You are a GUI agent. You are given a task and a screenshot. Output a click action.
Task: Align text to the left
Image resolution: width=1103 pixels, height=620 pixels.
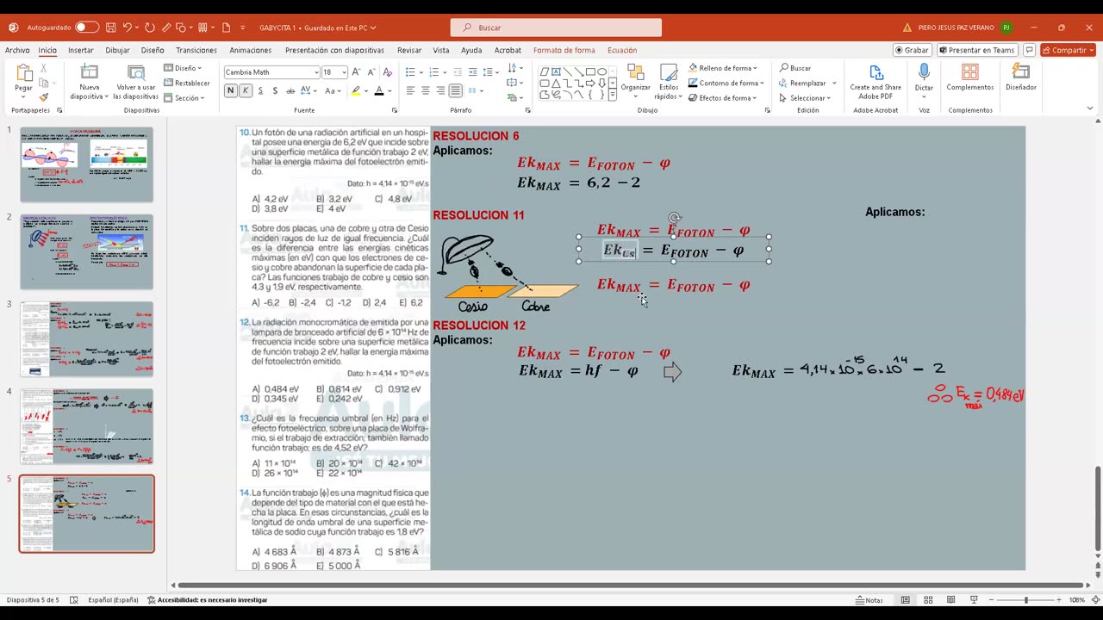click(x=410, y=90)
